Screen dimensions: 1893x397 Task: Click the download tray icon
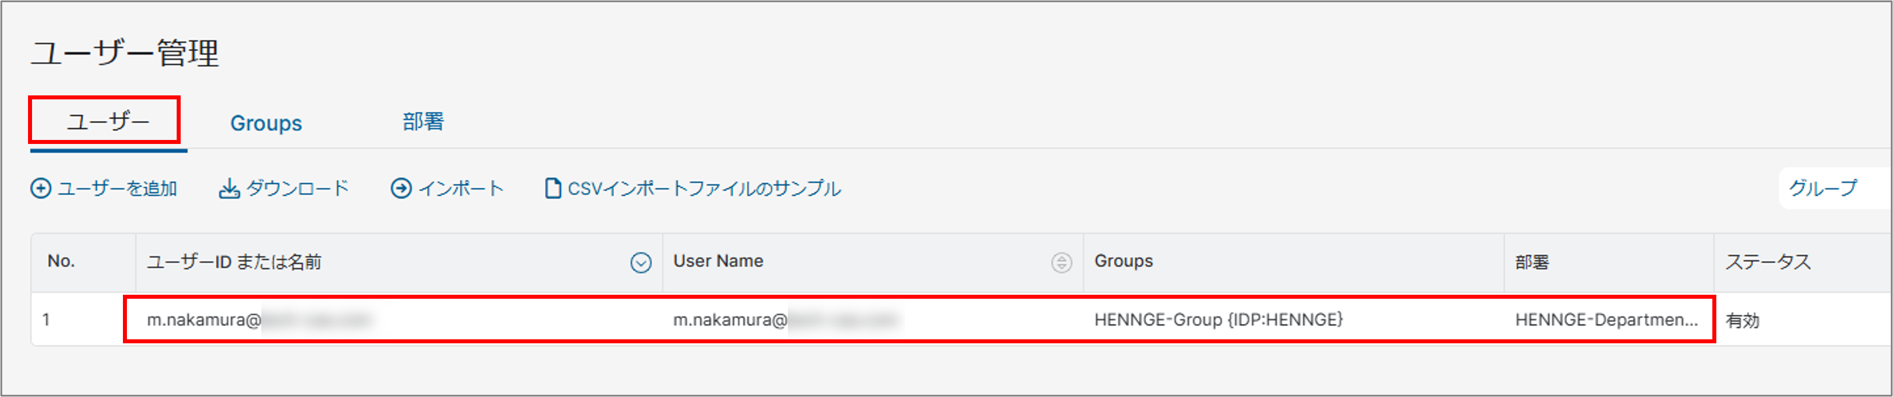[x=229, y=189]
